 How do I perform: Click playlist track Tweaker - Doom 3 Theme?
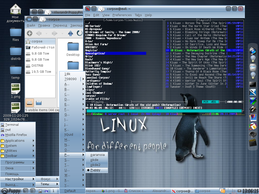[204, 87]
